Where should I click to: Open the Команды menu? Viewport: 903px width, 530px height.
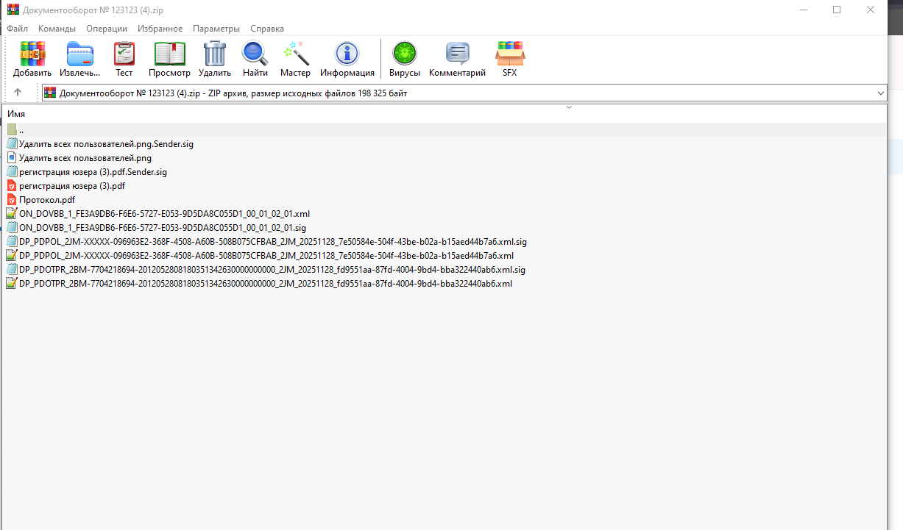57,29
